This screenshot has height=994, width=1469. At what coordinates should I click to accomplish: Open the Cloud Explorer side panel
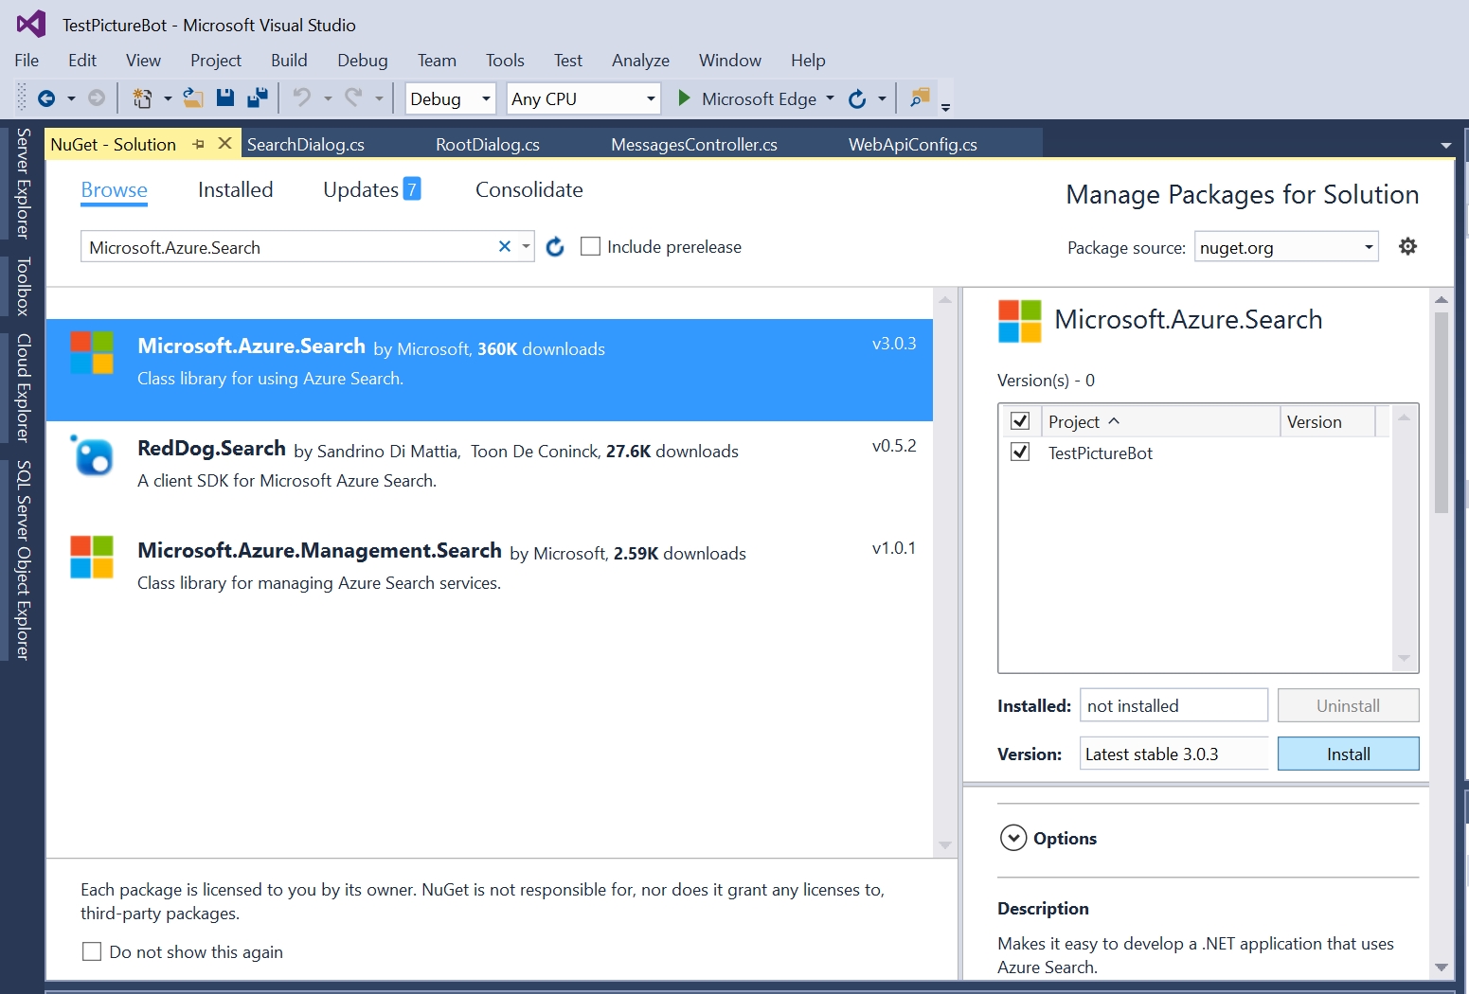click(x=23, y=387)
